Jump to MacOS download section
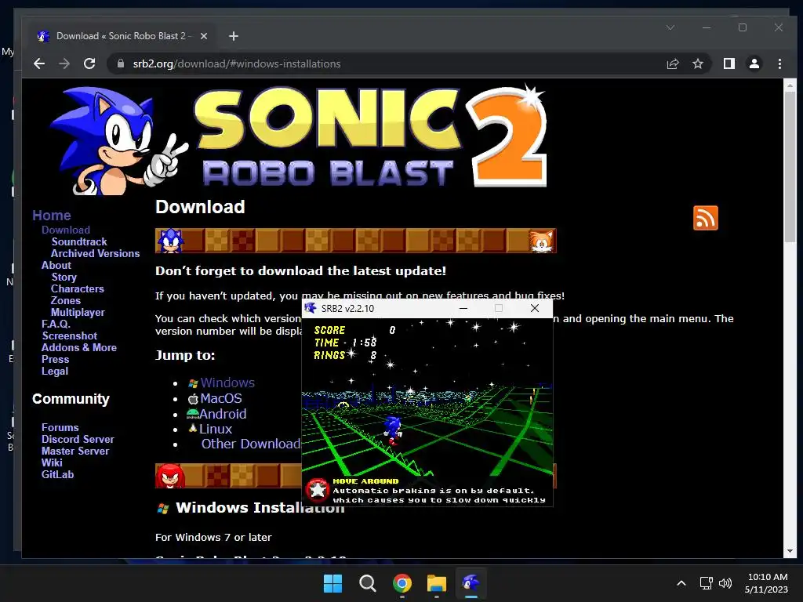This screenshot has width=803, height=602. pos(220,398)
